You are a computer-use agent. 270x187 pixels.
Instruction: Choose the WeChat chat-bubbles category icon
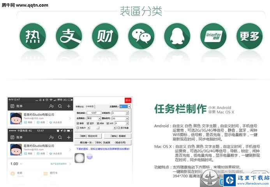pos(141,36)
